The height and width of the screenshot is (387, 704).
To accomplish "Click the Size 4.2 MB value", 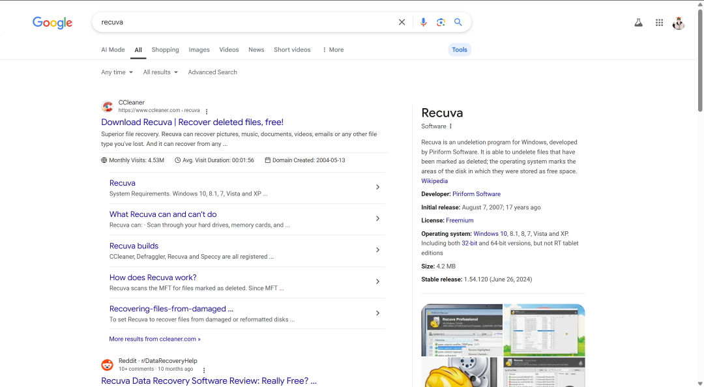I will pos(446,266).
